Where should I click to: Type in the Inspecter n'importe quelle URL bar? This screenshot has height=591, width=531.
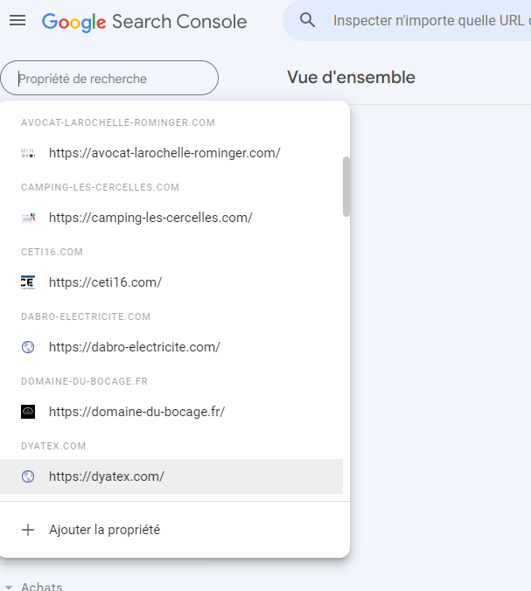coord(429,20)
